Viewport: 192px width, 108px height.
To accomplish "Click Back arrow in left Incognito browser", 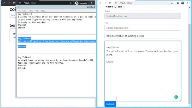I will [x=4, y=3].
